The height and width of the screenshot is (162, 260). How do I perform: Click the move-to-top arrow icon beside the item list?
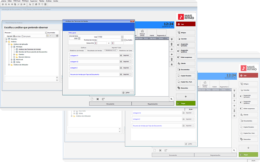[x=172, y=39]
